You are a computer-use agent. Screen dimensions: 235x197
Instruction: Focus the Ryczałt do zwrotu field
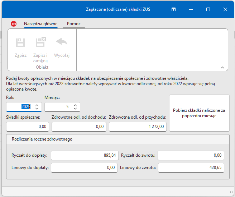point(191,155)
